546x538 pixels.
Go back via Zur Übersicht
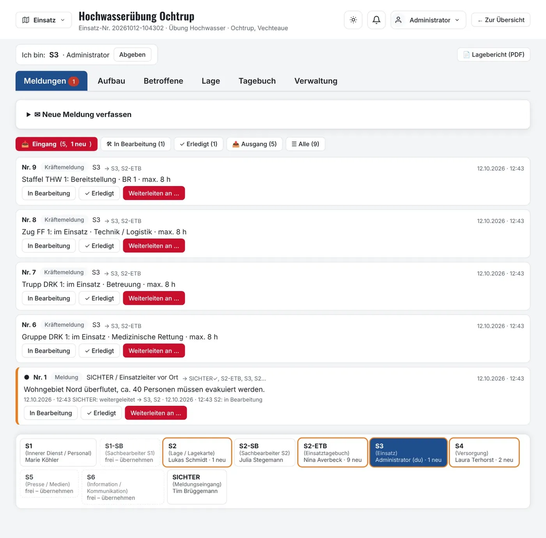[x=501, y=20]
